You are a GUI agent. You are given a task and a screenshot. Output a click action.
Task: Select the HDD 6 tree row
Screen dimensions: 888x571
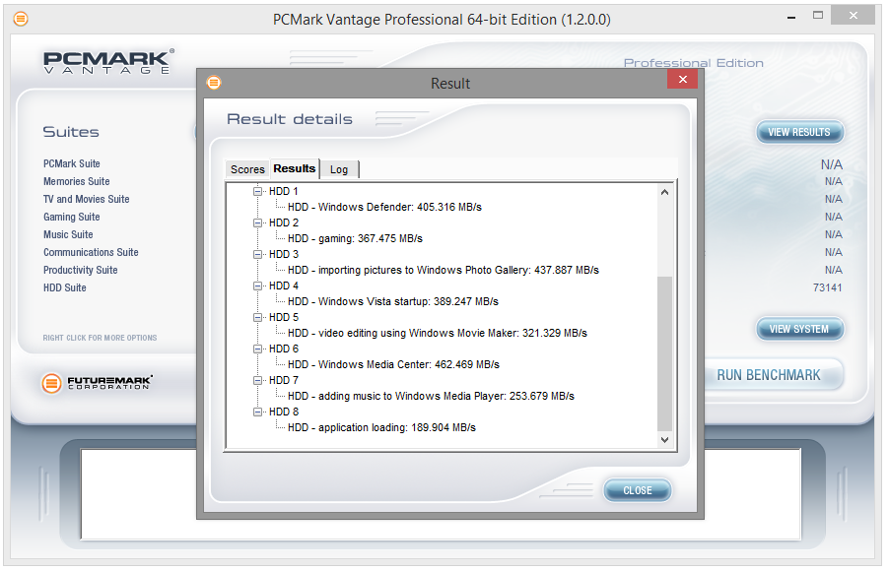[284, 349]
